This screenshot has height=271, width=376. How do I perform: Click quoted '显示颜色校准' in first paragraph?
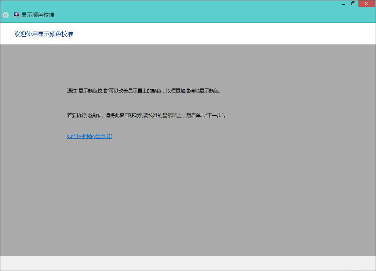93,91
